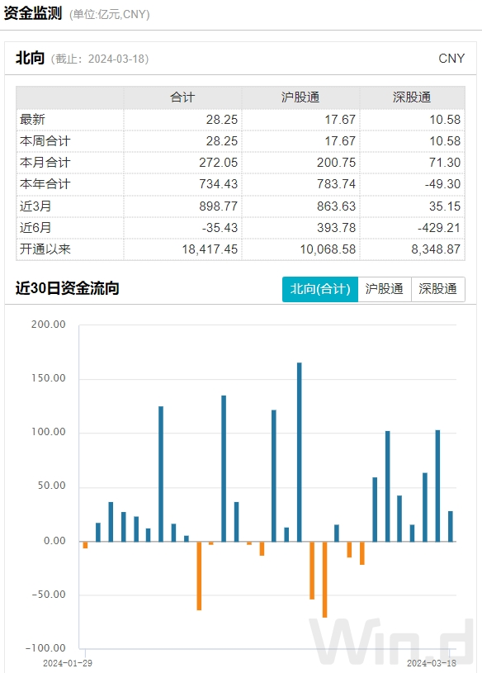Click the lowest orange bar near -70
Viewport: 482px width, 673px height.
point(324,580)
